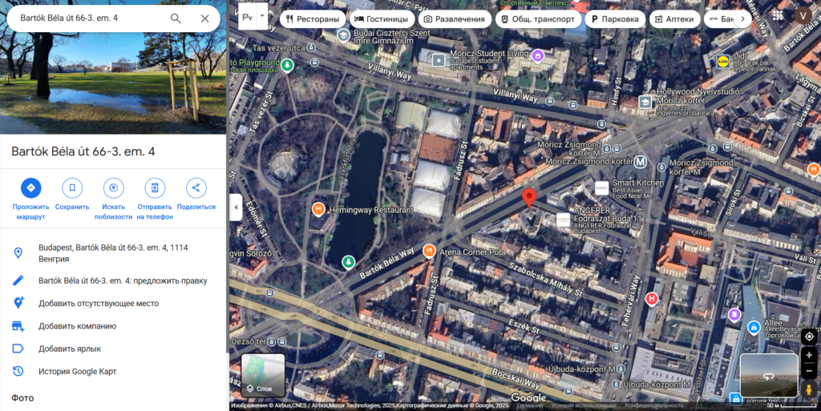The image size is (821, 411).
Task: Select Добавить компанию
Action: coord(113,326)
